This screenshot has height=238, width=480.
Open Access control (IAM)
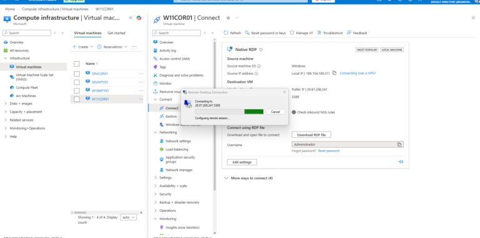coord(174,59)
